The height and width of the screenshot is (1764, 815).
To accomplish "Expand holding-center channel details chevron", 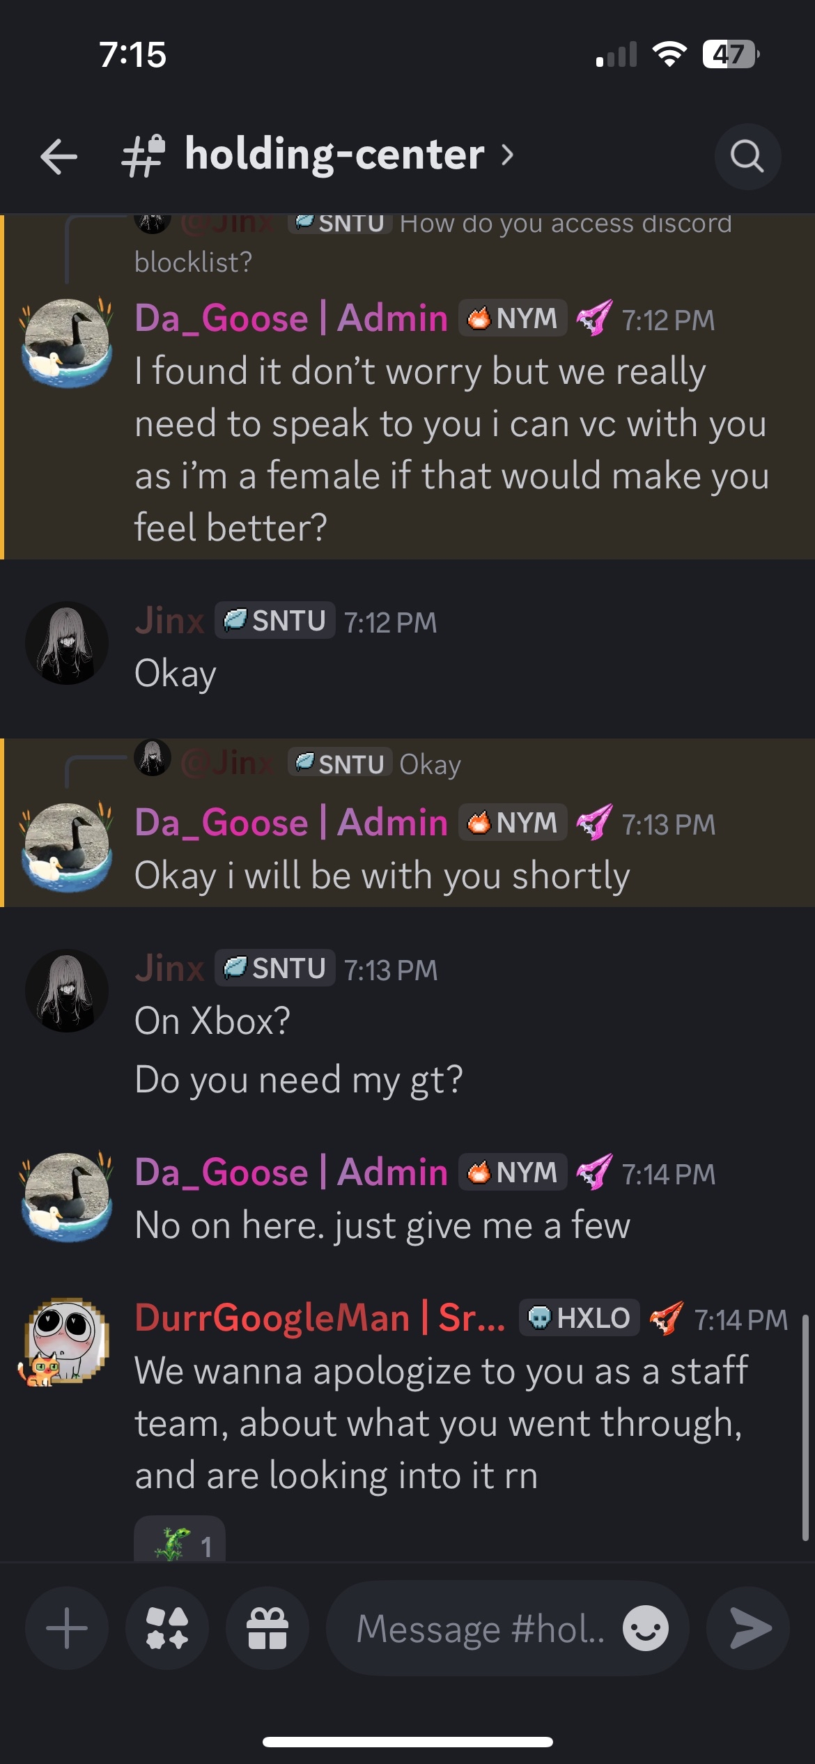I will pos(507,155).
